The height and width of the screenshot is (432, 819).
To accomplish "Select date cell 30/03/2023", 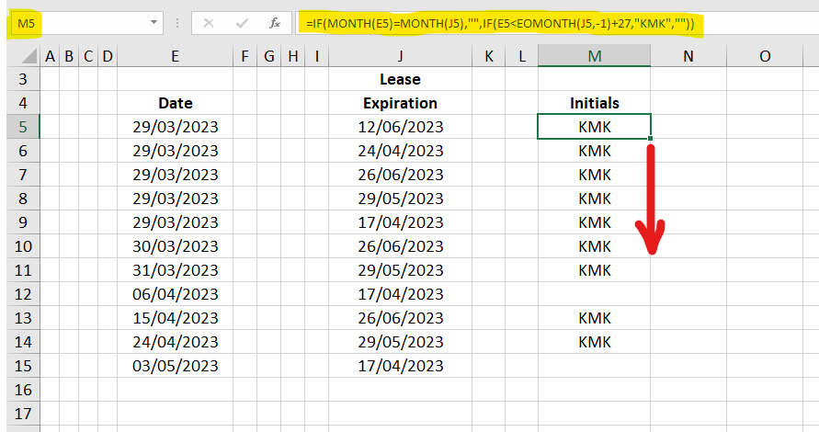I will click(x=175, y=246).
